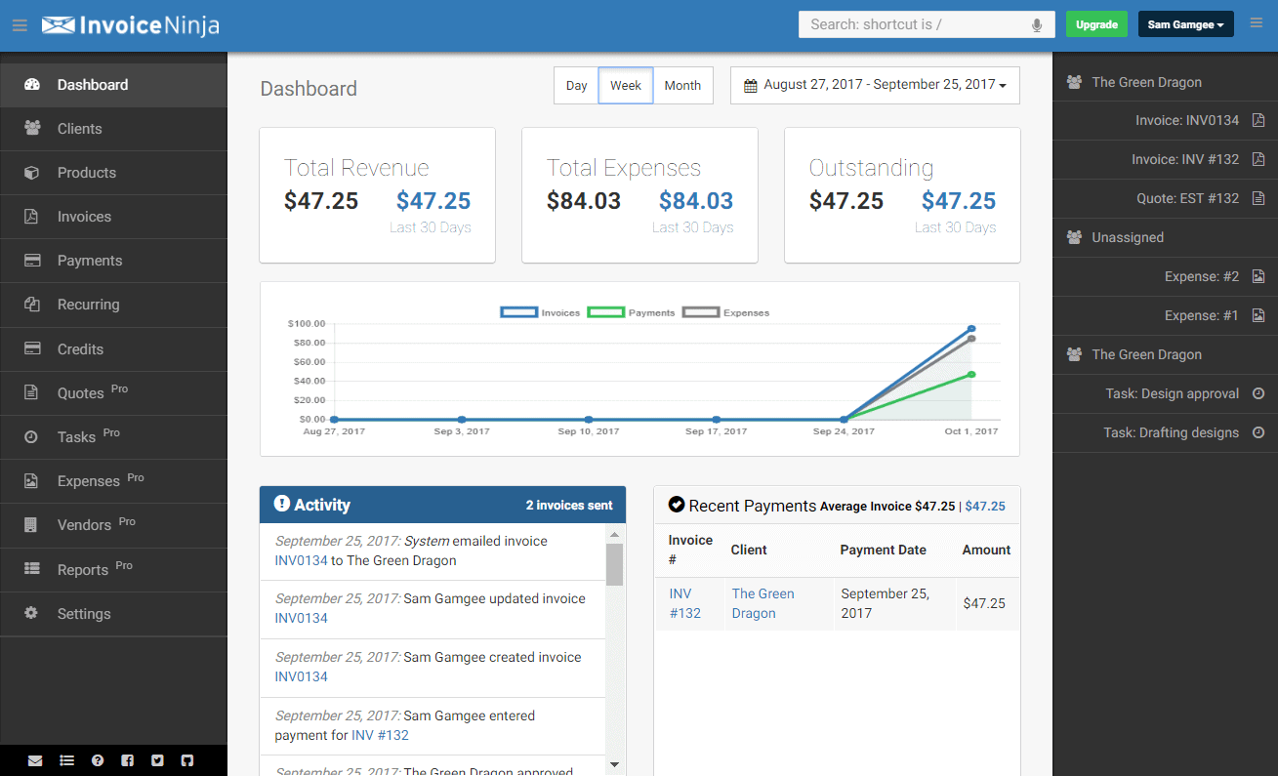Open the Invoices menu item
1278x776 pixels.
[113, 217]
